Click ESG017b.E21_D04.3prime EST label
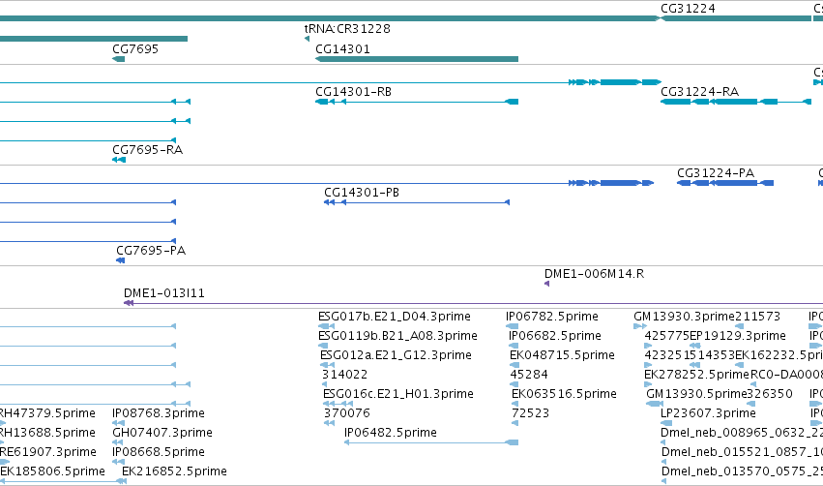Screen dimensions: 823x486 tap(395, 317)
